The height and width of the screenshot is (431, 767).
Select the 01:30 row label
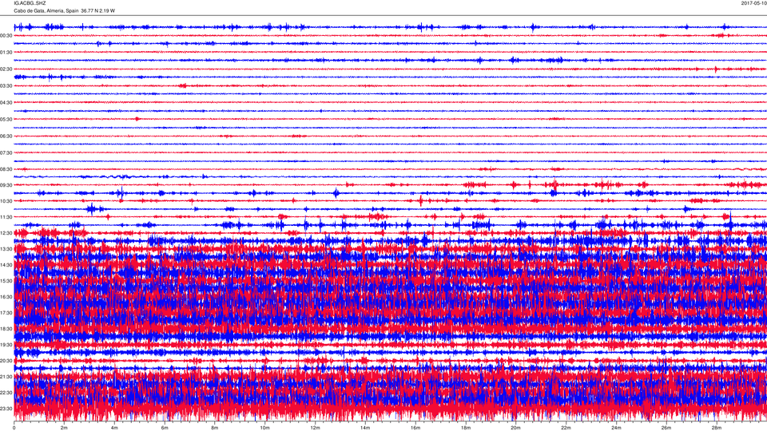(6, 53)
